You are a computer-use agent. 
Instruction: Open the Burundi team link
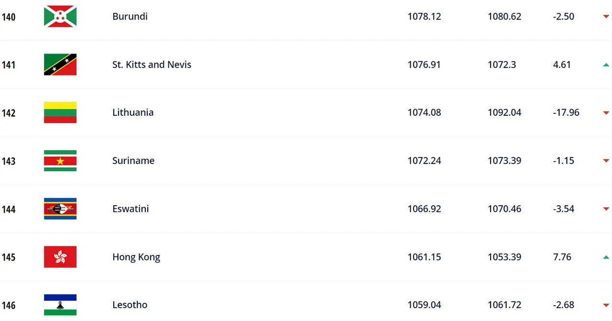(130, 16)
